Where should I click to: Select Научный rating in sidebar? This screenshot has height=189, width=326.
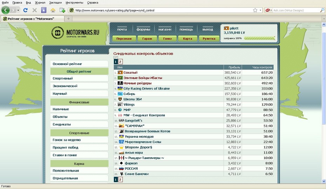79,94
